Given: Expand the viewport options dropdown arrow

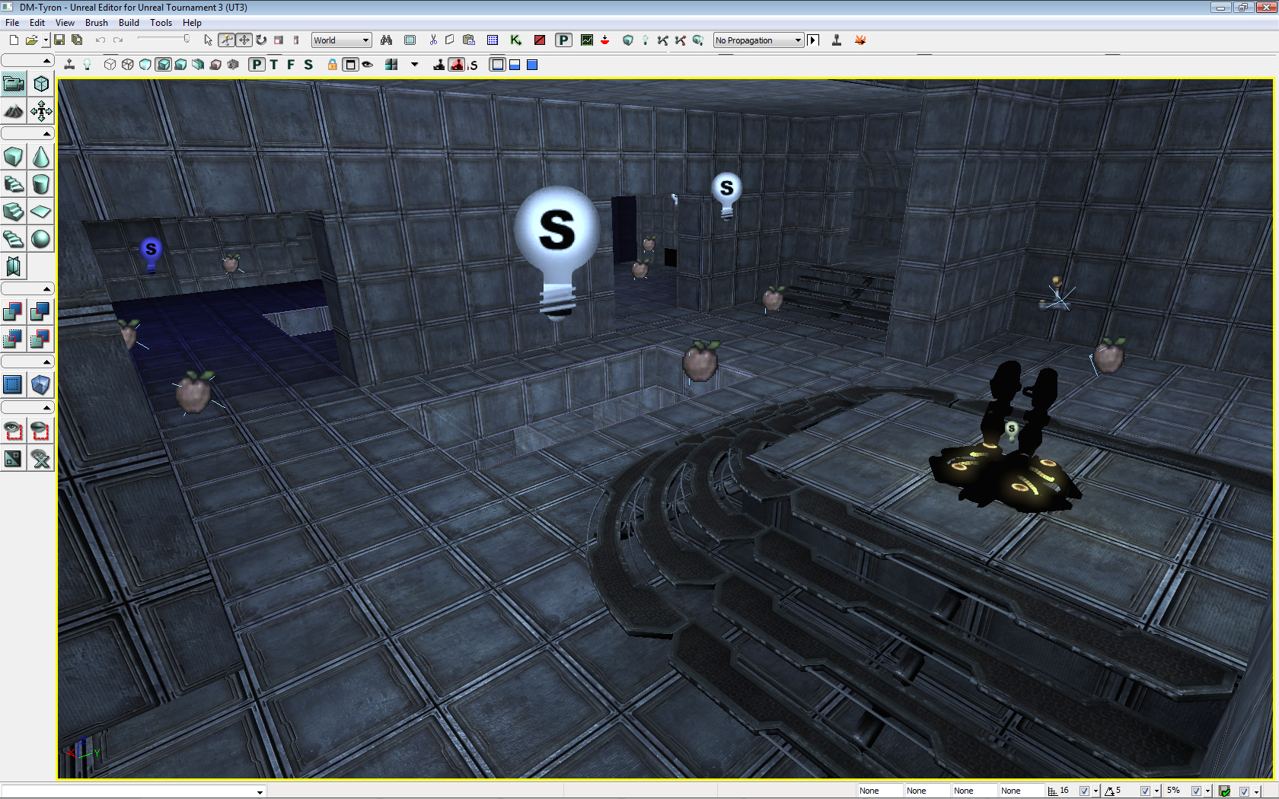Looking at the screenshot, I should tap(415, 65).
